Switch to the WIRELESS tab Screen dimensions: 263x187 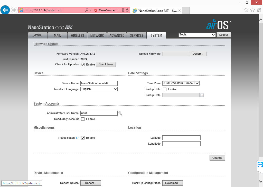[x=77, y=35]
